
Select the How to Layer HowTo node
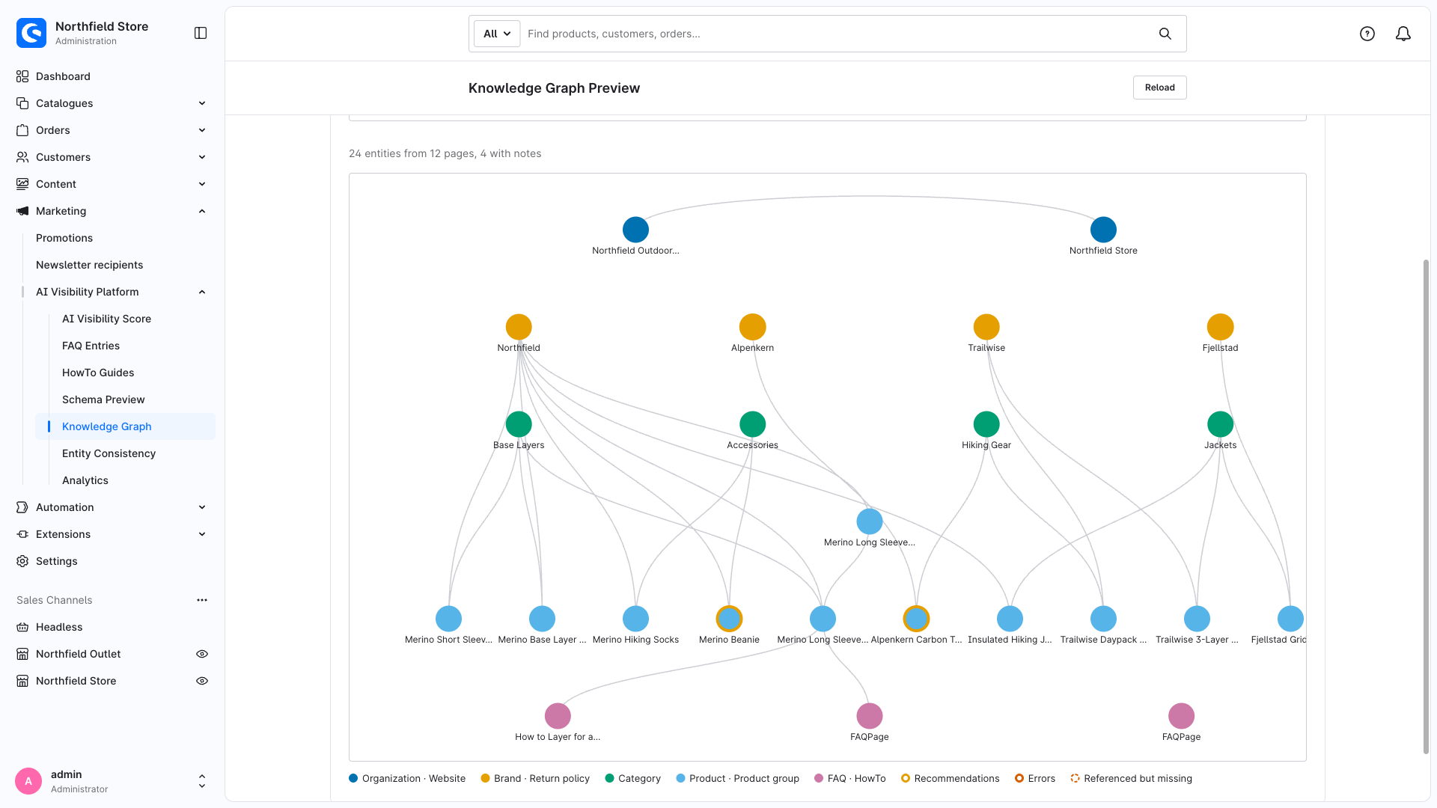(558, 716)
